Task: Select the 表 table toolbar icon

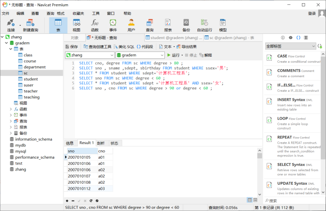Action: pos(58,25)
